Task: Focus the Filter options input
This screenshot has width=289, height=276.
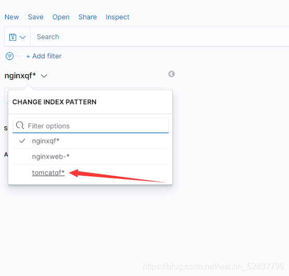Action: tap(91, 126)
